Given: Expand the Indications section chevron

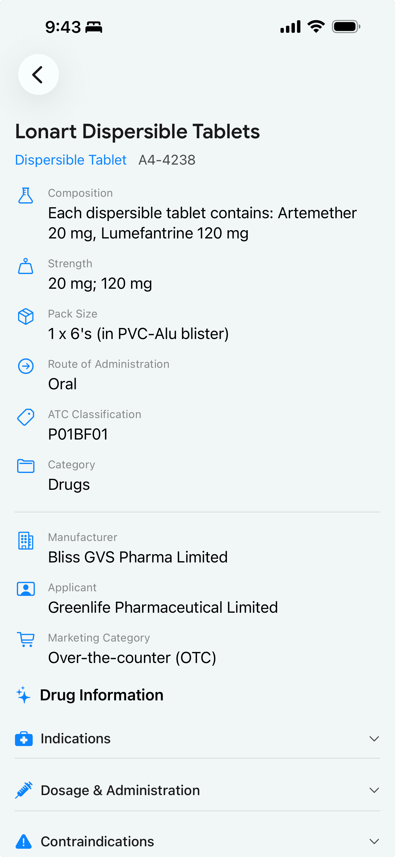Looking at the screenshot, I should pos(374,739).
